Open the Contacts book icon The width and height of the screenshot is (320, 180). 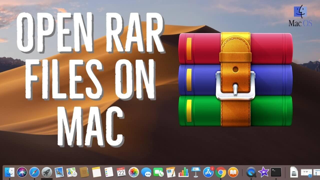[84, 172]
